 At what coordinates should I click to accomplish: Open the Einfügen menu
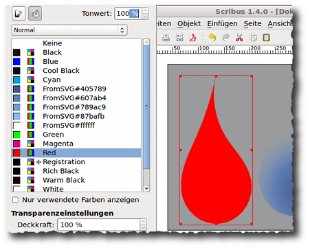[x=222, y=23]
